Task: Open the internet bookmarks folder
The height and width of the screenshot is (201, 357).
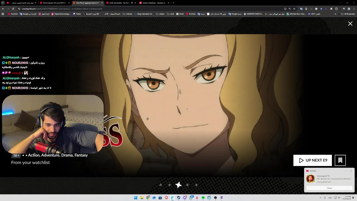Action: point(127,14)
